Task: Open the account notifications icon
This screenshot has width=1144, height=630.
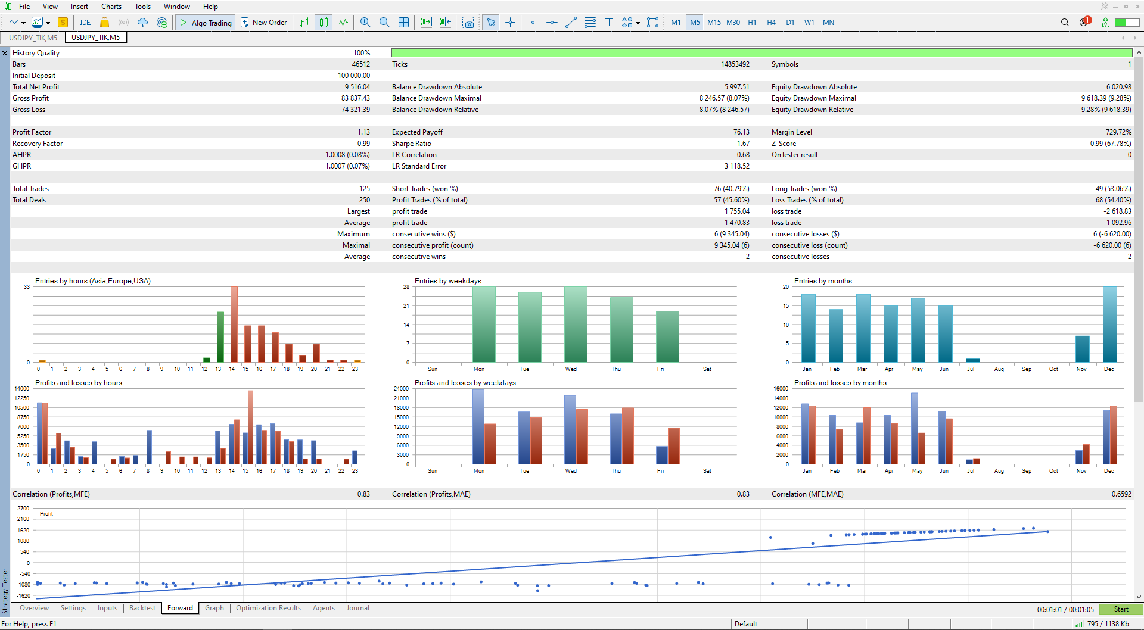Action: (1084, 22)
